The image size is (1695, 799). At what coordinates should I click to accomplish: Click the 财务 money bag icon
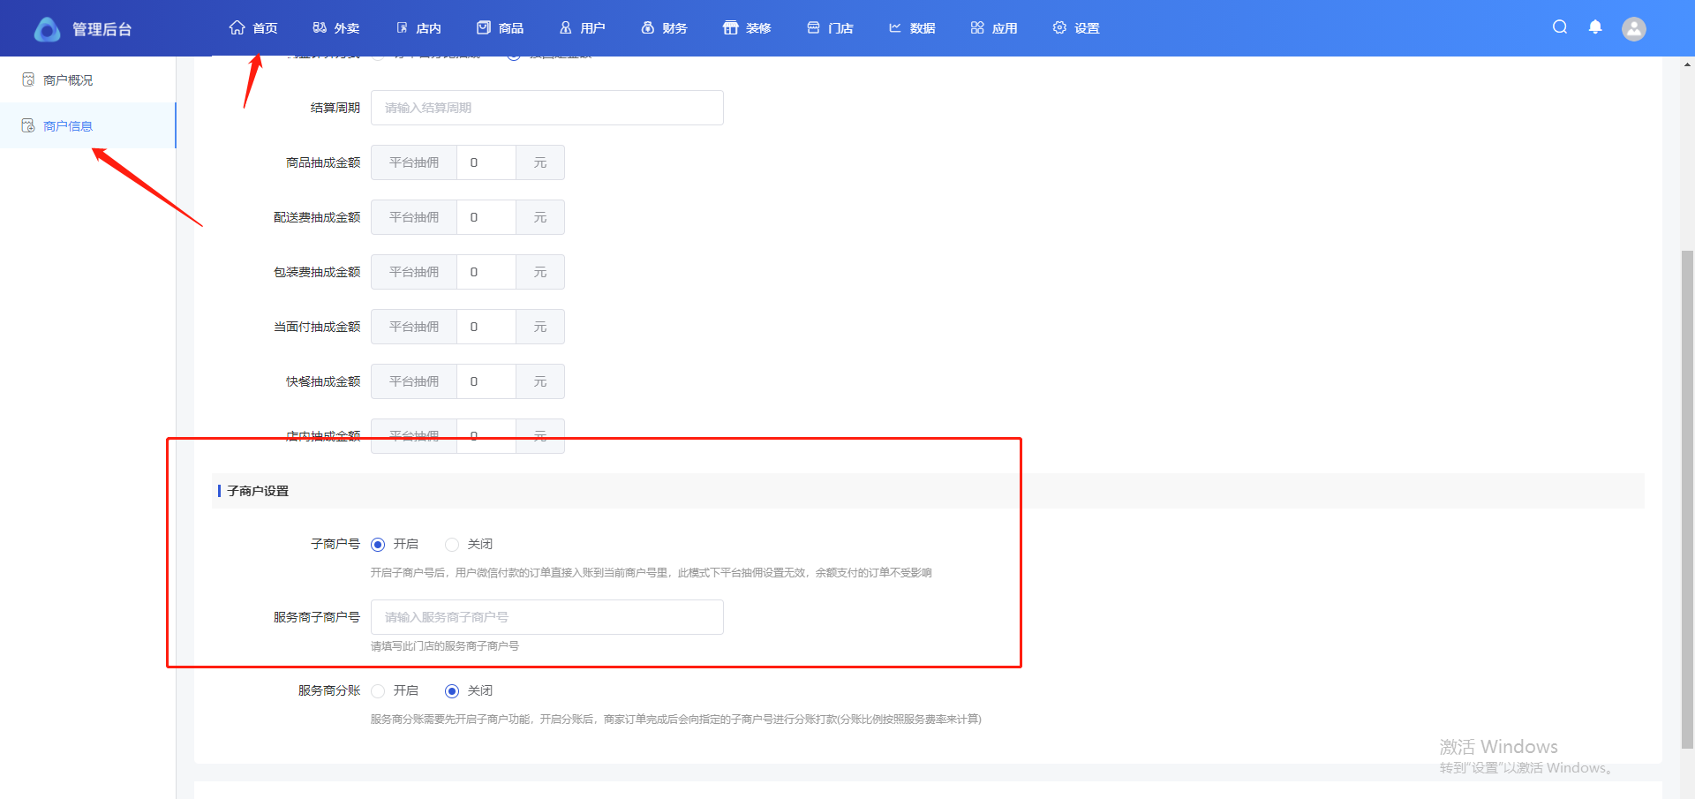[647, 28]
